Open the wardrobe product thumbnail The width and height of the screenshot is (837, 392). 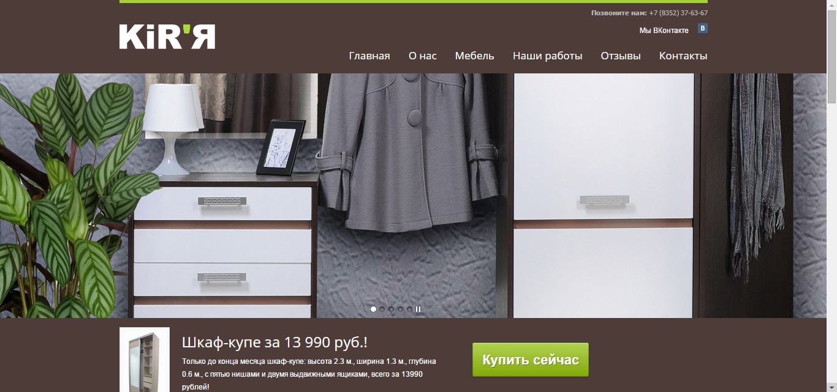click(145, 360)
